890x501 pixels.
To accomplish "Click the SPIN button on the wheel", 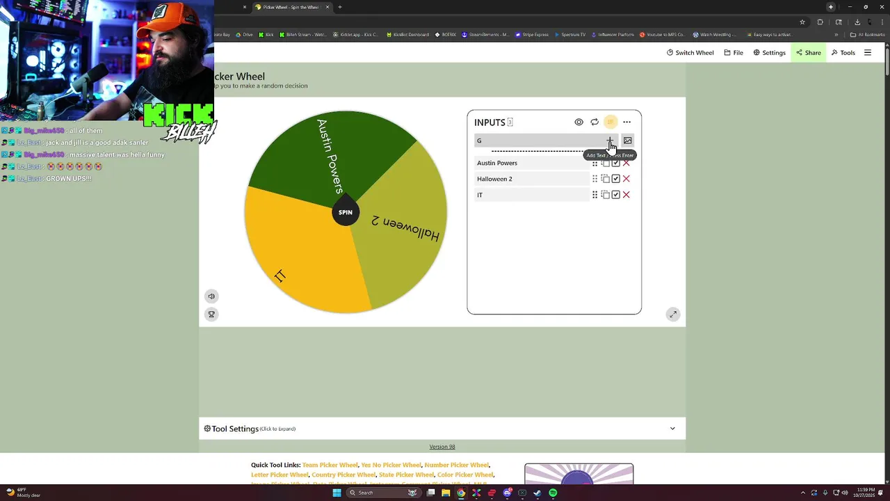I will pos(346,212).
